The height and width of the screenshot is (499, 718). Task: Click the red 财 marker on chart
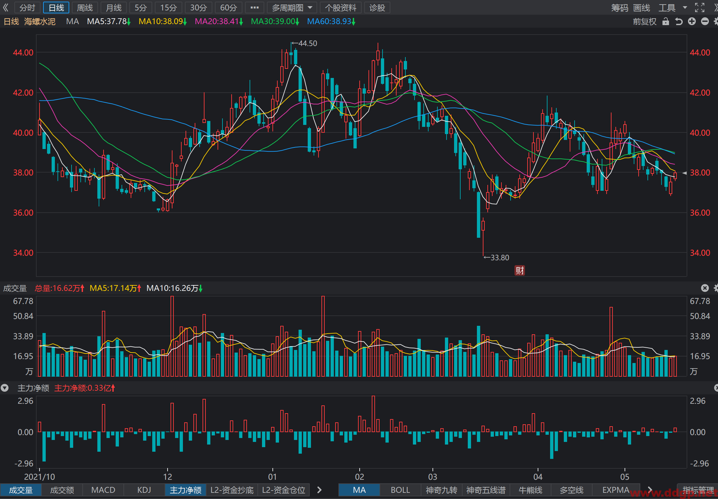pyautogui.click(x=520, y=270)
